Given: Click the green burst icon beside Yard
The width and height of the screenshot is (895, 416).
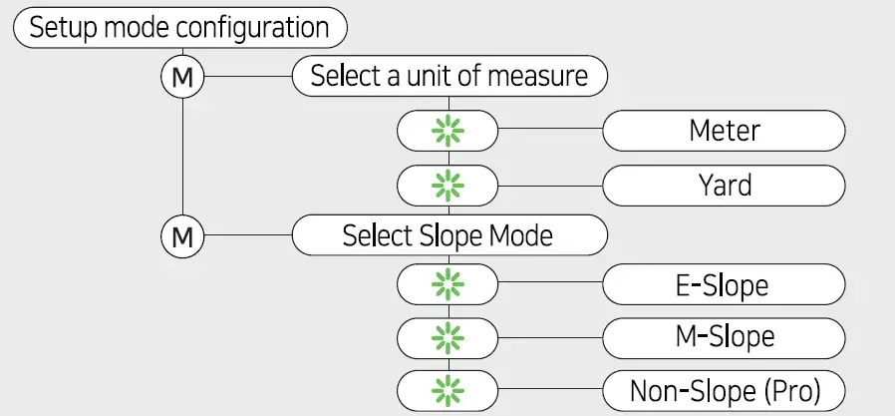Looking at the screenshot, I should coord(447,185).
